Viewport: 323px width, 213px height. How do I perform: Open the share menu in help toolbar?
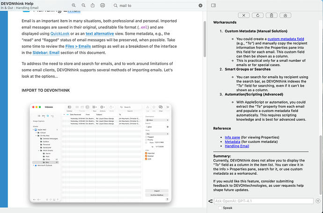tap(93, 5)
